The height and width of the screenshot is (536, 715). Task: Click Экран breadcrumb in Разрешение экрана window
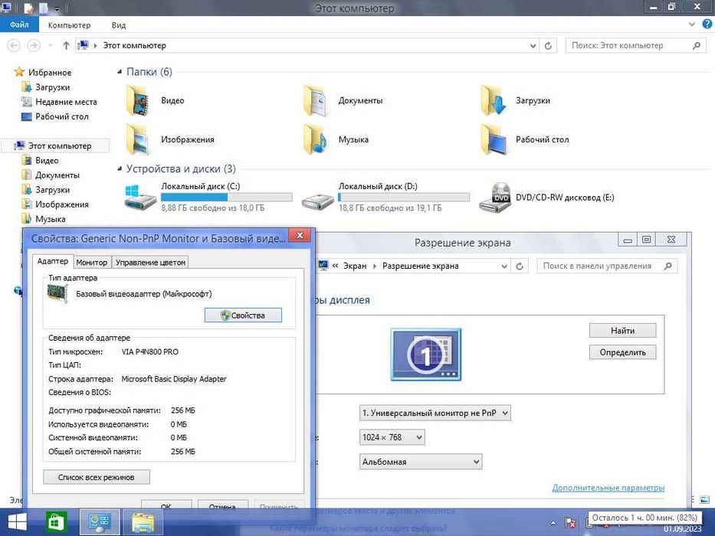tap(355, 266)
